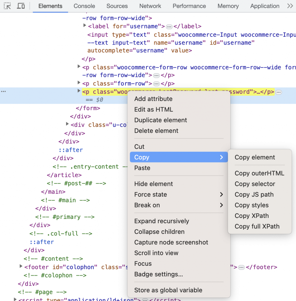Expand the selected lost_password paragraph node
Image resolution: width=296 pixels, height=301 pixels.
[79, 91]
